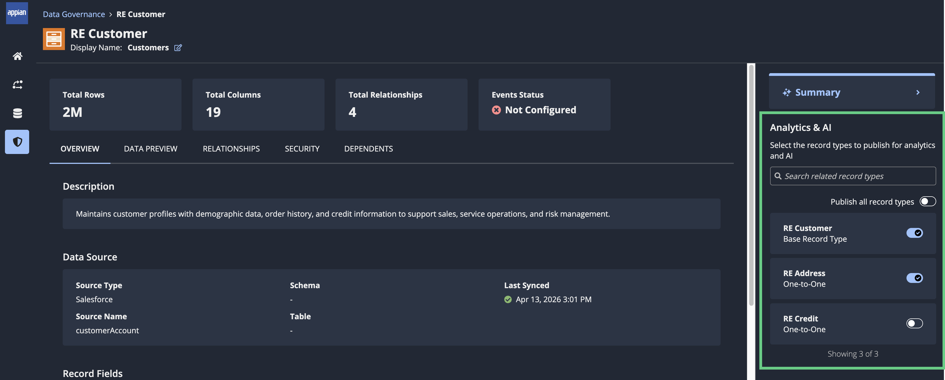945x380 pixels.
Task: Go to the Home icon in sidebar
Action: (17, 56)
